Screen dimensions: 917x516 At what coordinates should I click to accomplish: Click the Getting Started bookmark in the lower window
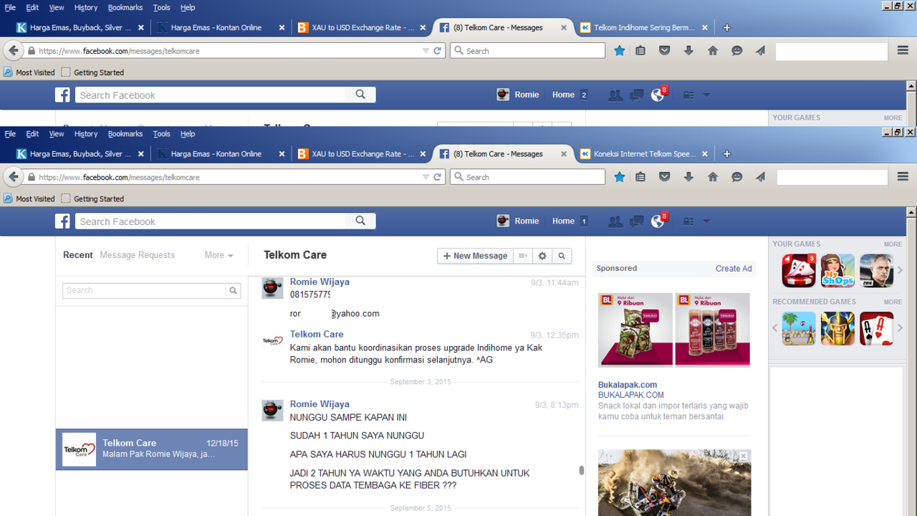(x=92, y=199)
